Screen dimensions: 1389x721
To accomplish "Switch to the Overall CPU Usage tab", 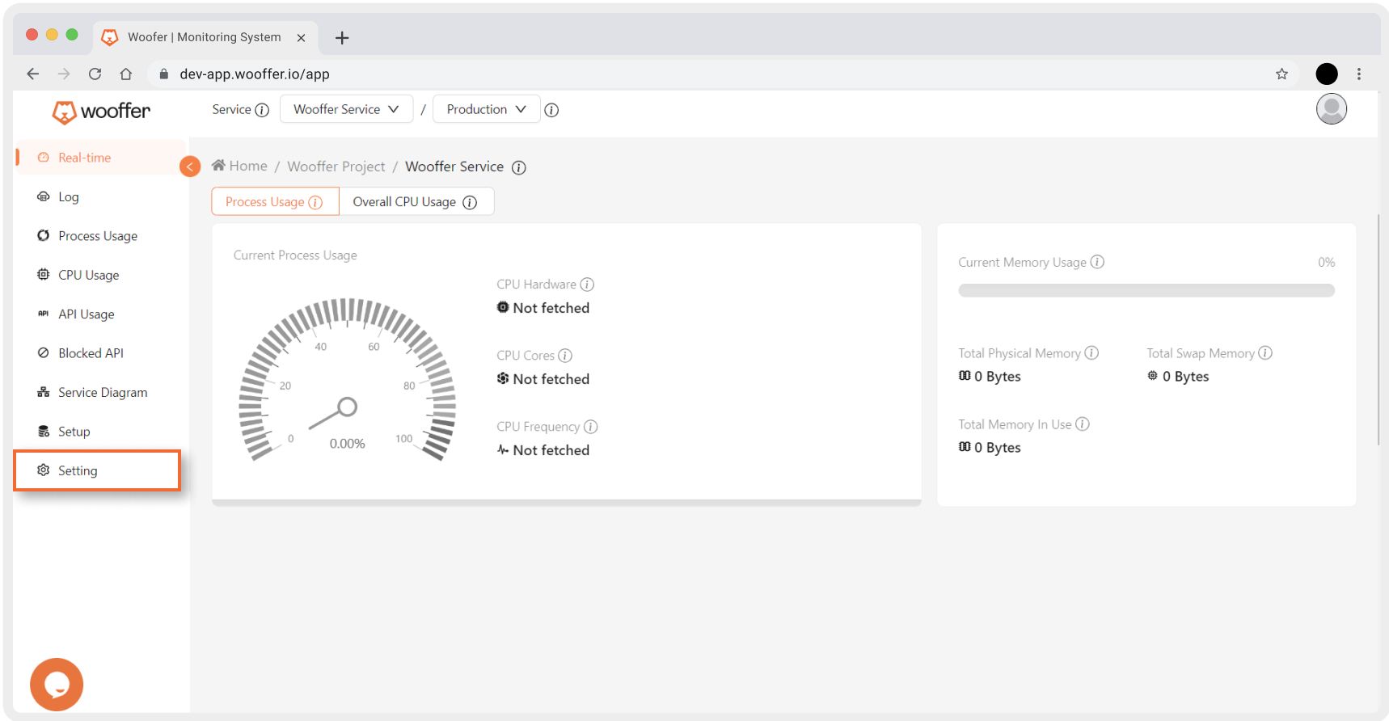I will click(416, 201).
